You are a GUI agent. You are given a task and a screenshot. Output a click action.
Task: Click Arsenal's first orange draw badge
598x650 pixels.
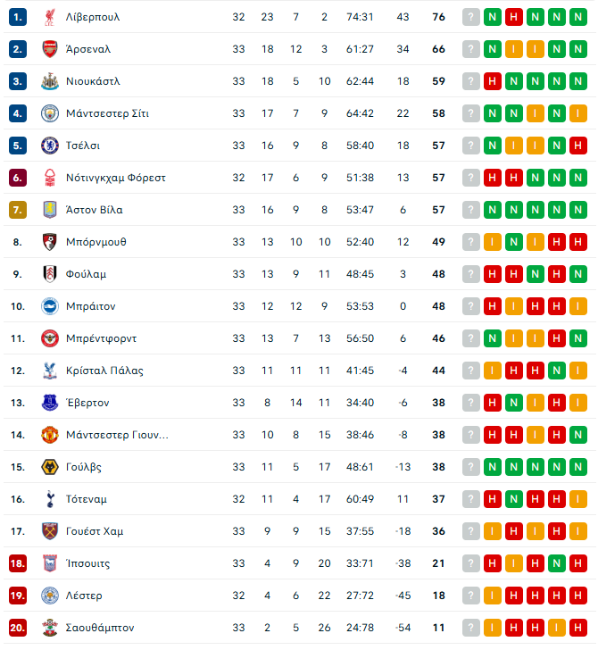click(514, 49)
